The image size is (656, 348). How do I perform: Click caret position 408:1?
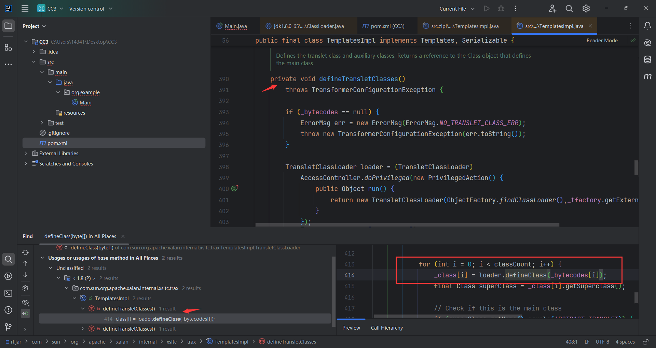(572, 342)
